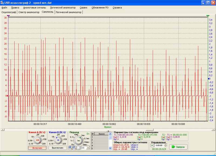Click the small record button in Управление
The width and height of the screenshot is (216, 156).
tap(152, 145)
